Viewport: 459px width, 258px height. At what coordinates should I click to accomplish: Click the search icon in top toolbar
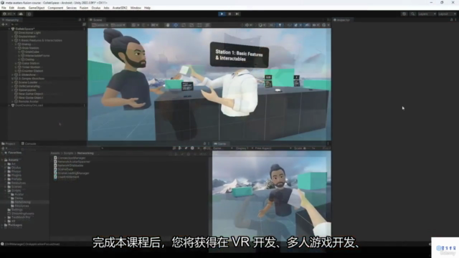[412, 14]
